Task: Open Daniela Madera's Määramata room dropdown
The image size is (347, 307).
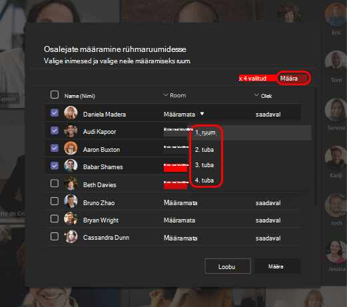Action: pyautogui.click(x=184, y=115)
